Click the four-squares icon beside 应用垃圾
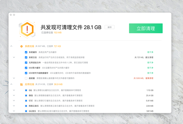 [x=22, y=84]
